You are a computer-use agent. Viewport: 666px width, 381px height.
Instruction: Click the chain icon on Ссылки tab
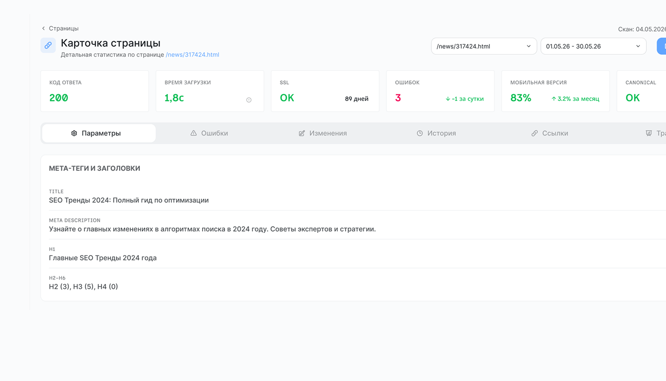click(x=535, y=133)
